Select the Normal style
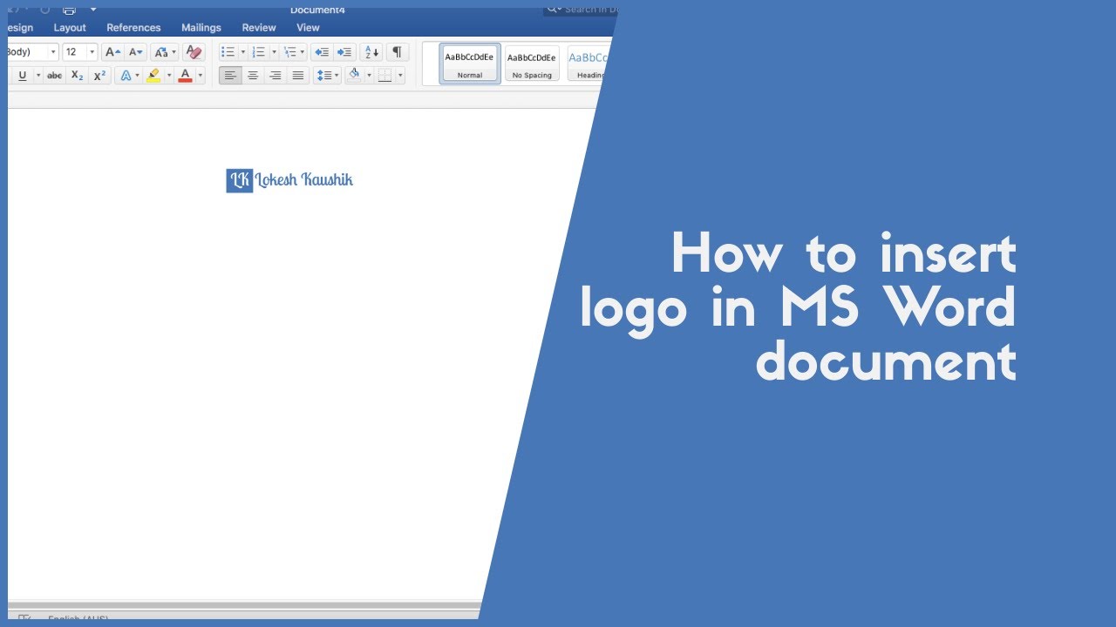This screenshot has width=1116, height=627. point(470,64)
